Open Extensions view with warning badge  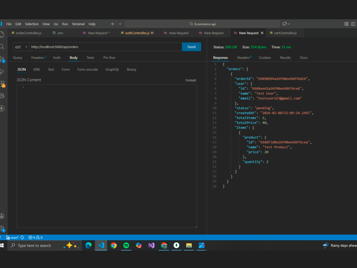2,84
